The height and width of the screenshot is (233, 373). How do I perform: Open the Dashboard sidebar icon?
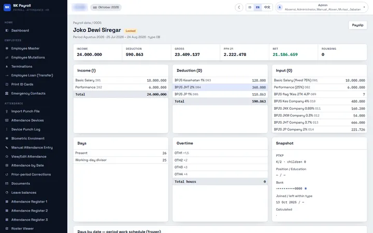(x=7, y=31)
